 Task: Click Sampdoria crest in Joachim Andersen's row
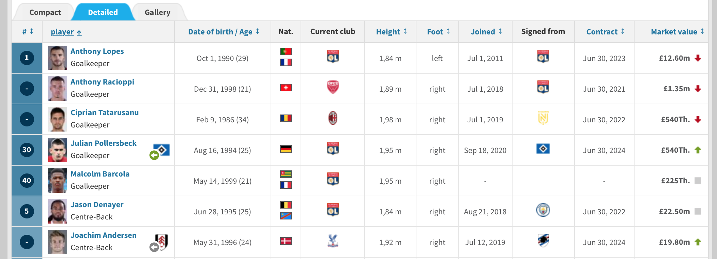tap(543, 241)
